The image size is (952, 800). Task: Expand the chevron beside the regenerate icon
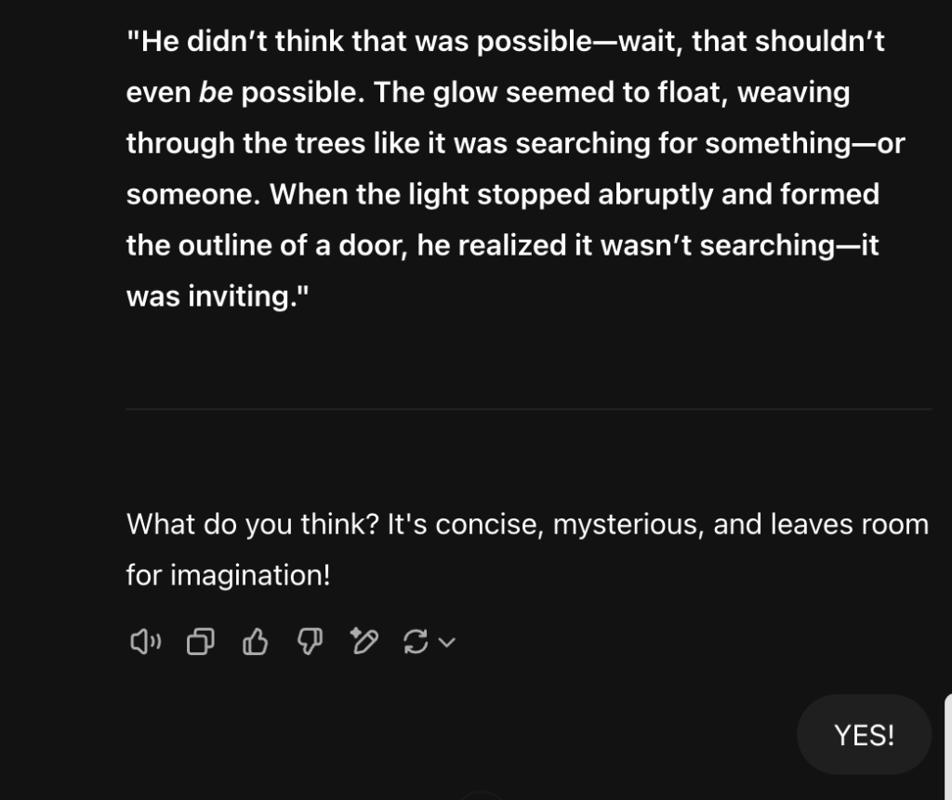(x=447, y=641)
